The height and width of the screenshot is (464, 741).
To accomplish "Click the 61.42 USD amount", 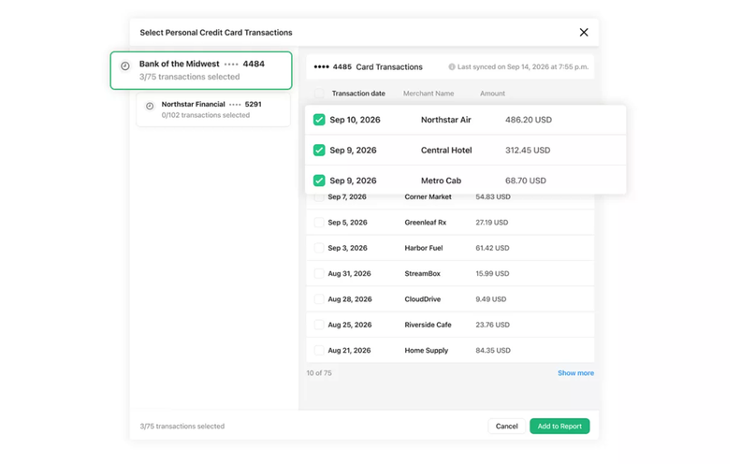I will (x=492, y=248).
